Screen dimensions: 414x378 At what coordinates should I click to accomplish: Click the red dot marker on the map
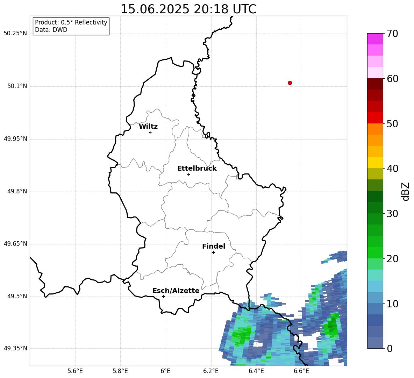pos(290,83)
